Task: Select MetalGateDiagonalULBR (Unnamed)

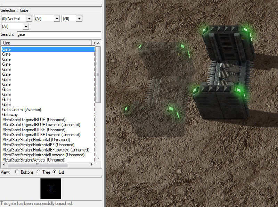Action: 34,130
